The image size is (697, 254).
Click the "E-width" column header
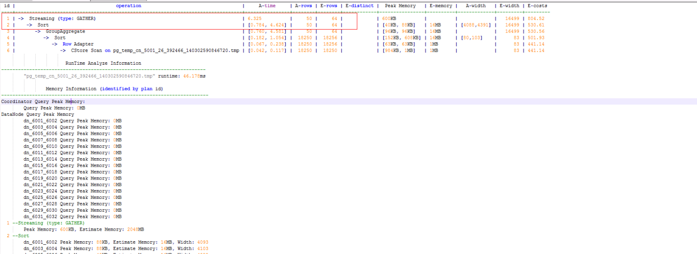pyautogui.click(x=510, y=6)
